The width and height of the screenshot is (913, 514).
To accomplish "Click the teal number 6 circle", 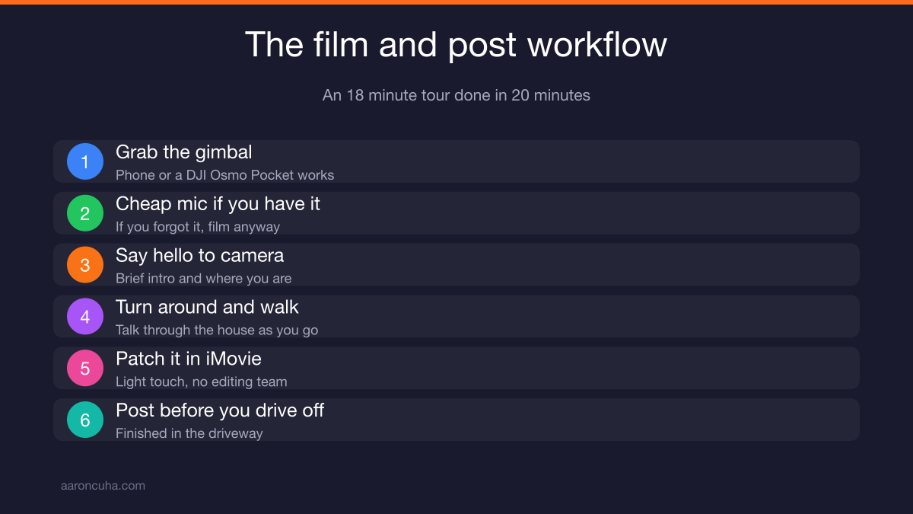I will [x=85, y=420].
